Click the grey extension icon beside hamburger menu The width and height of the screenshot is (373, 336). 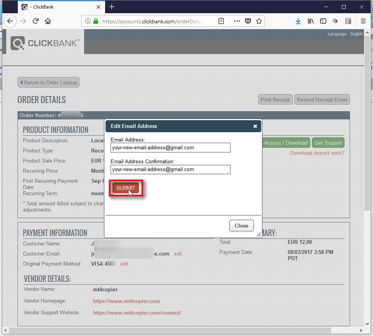[x=348, y=21]
